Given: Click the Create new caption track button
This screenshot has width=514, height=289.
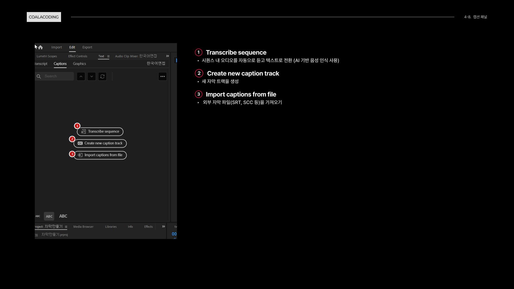Looking at the screenshot, I should coord(100,143).
